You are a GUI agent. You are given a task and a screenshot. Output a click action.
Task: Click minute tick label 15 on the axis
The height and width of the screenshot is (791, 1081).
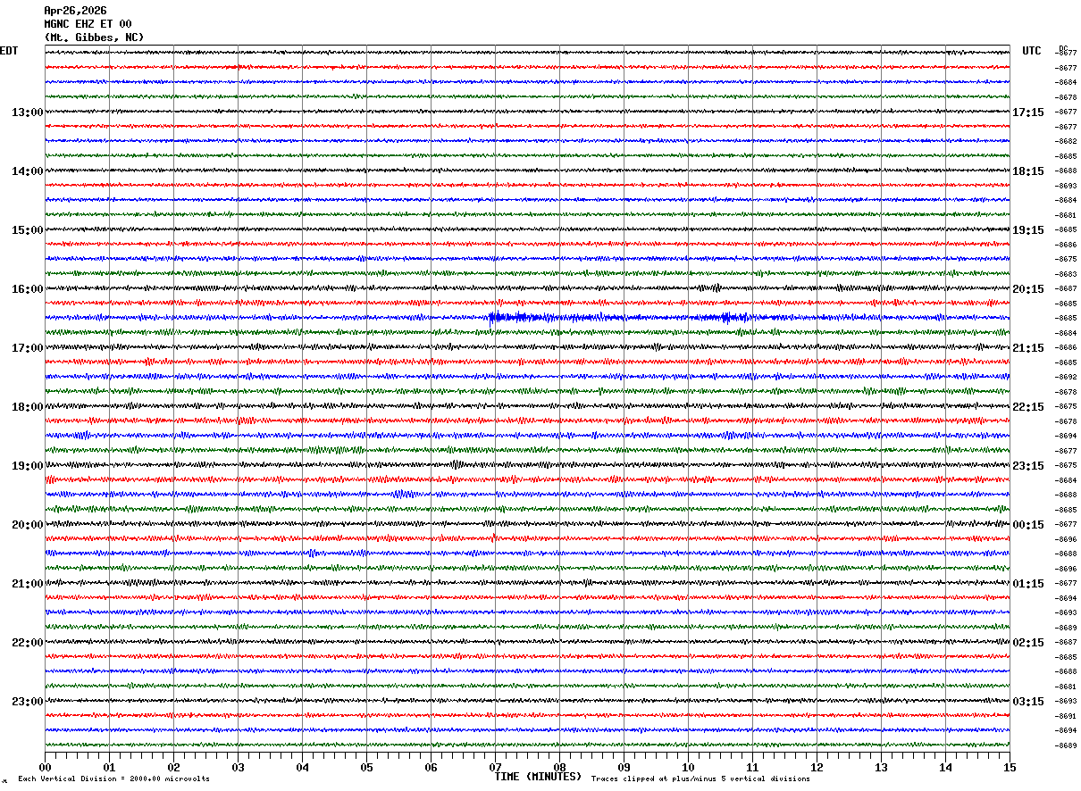click(1010, 767)
